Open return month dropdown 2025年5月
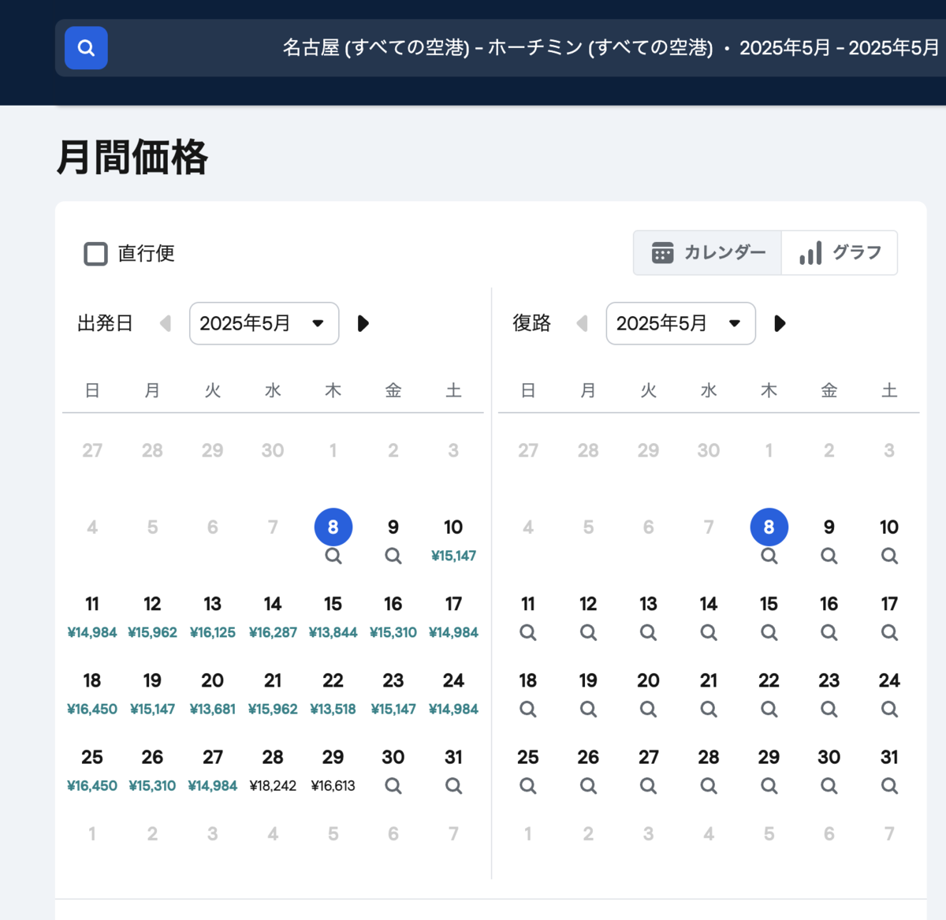946x920 pixels. [680, 323]
